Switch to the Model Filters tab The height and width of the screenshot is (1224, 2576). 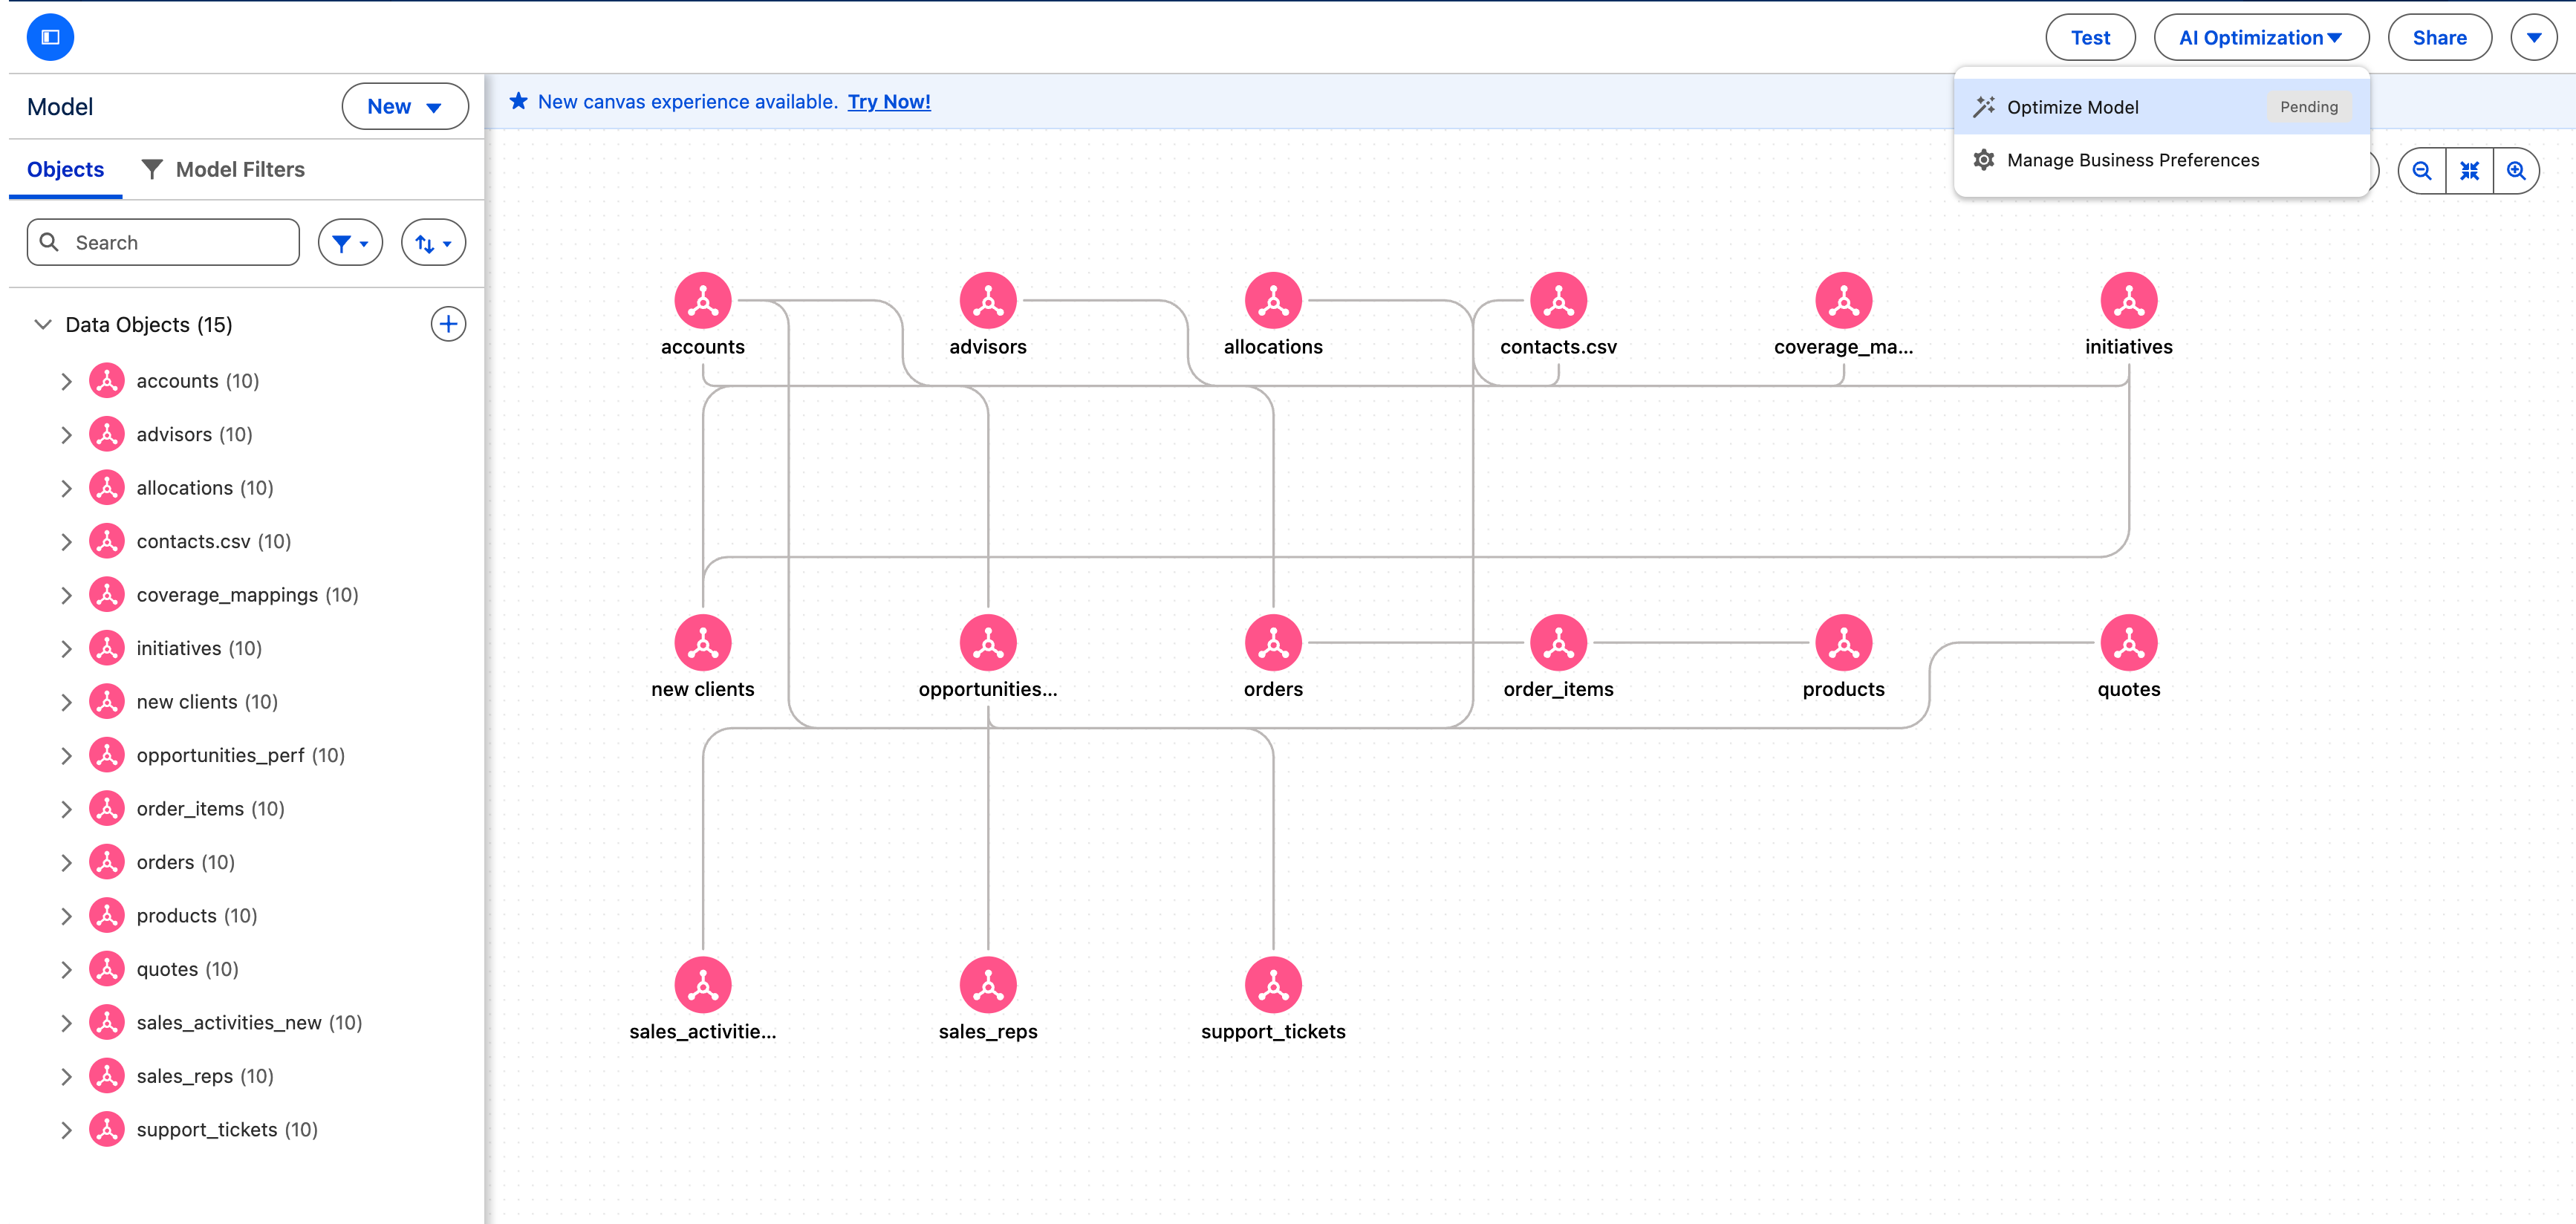[223, 169]
